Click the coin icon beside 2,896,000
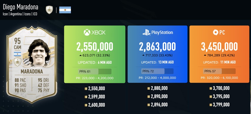Screen dimensions: 251x114 [x=148, y=105]
